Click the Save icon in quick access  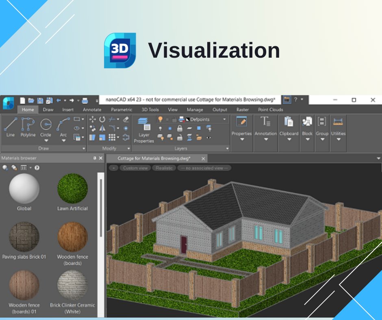(x=40, y=101)
